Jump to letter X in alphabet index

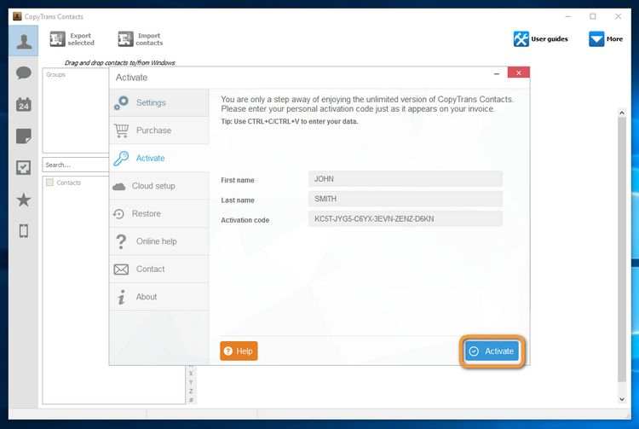pos(191,374)
